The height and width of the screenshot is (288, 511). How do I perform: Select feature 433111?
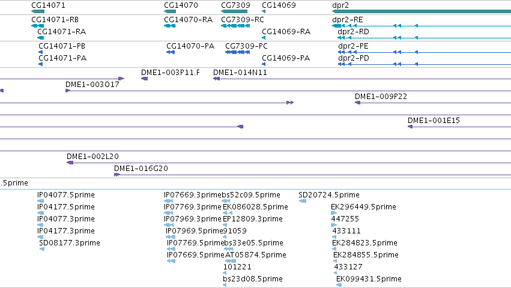[346, 231]
